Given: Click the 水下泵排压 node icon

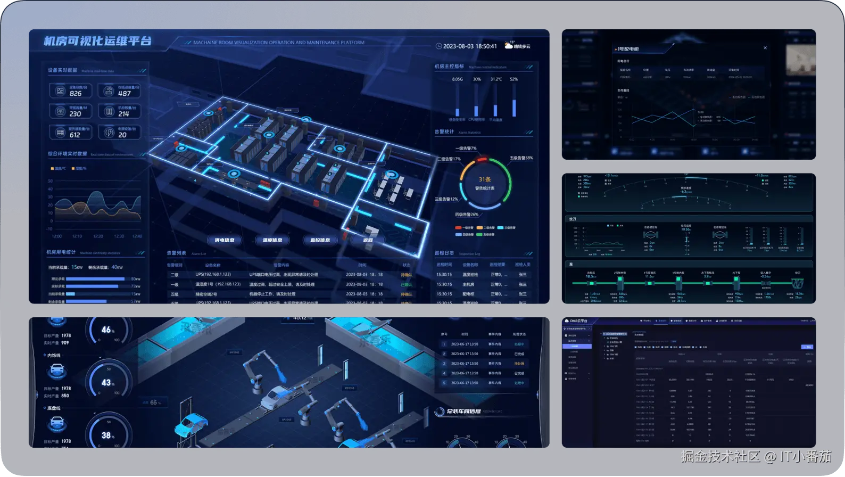Looking at the screenshot, I should click(x=707, y=283).
